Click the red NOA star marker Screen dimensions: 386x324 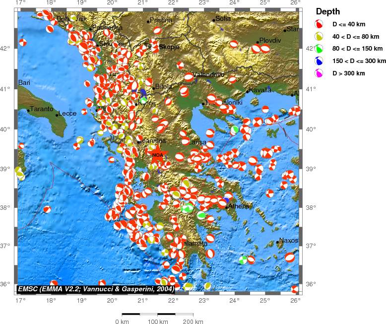[x=158, y=155]
